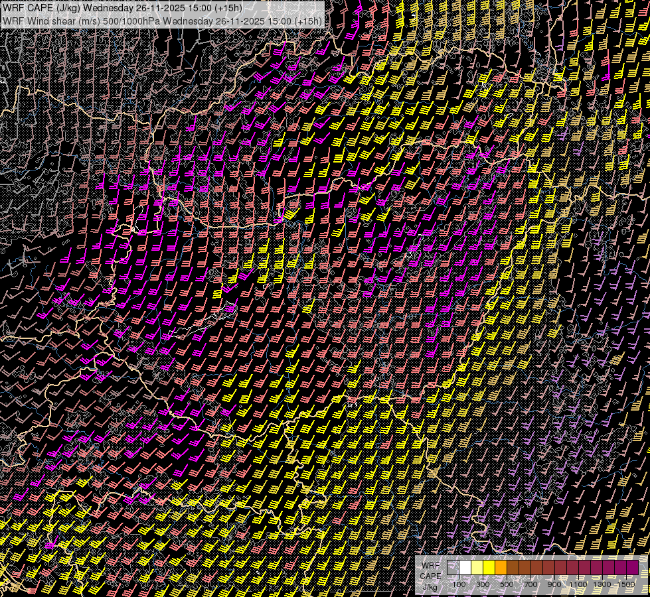Select the rightmost purple CAPE legend swatch
This screenshot has width=650, height=597.
click(x=632, y=568)
